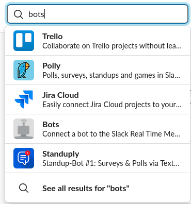Click Trello description about collaborating on projects
This screenshot has width=191, height=204.
tap(112, 46)
